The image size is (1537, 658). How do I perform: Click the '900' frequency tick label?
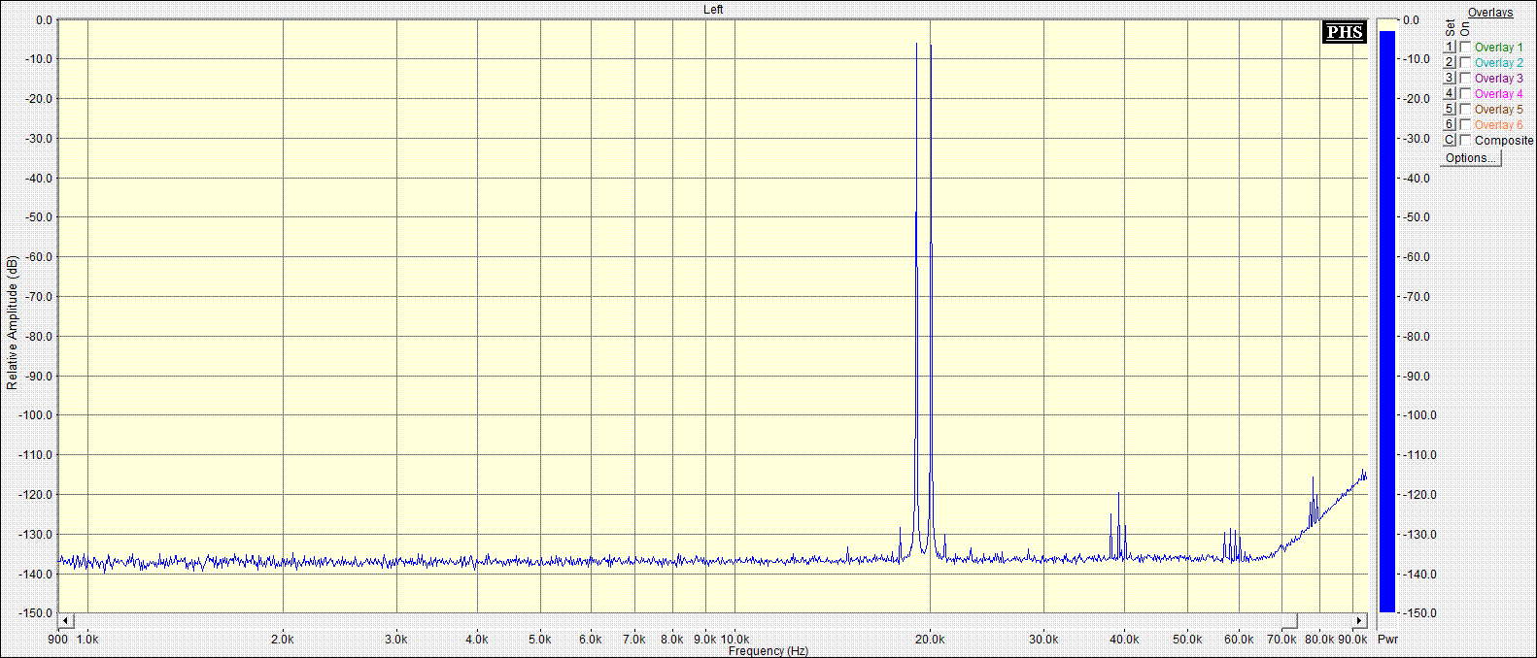click(x=57, y=639)
